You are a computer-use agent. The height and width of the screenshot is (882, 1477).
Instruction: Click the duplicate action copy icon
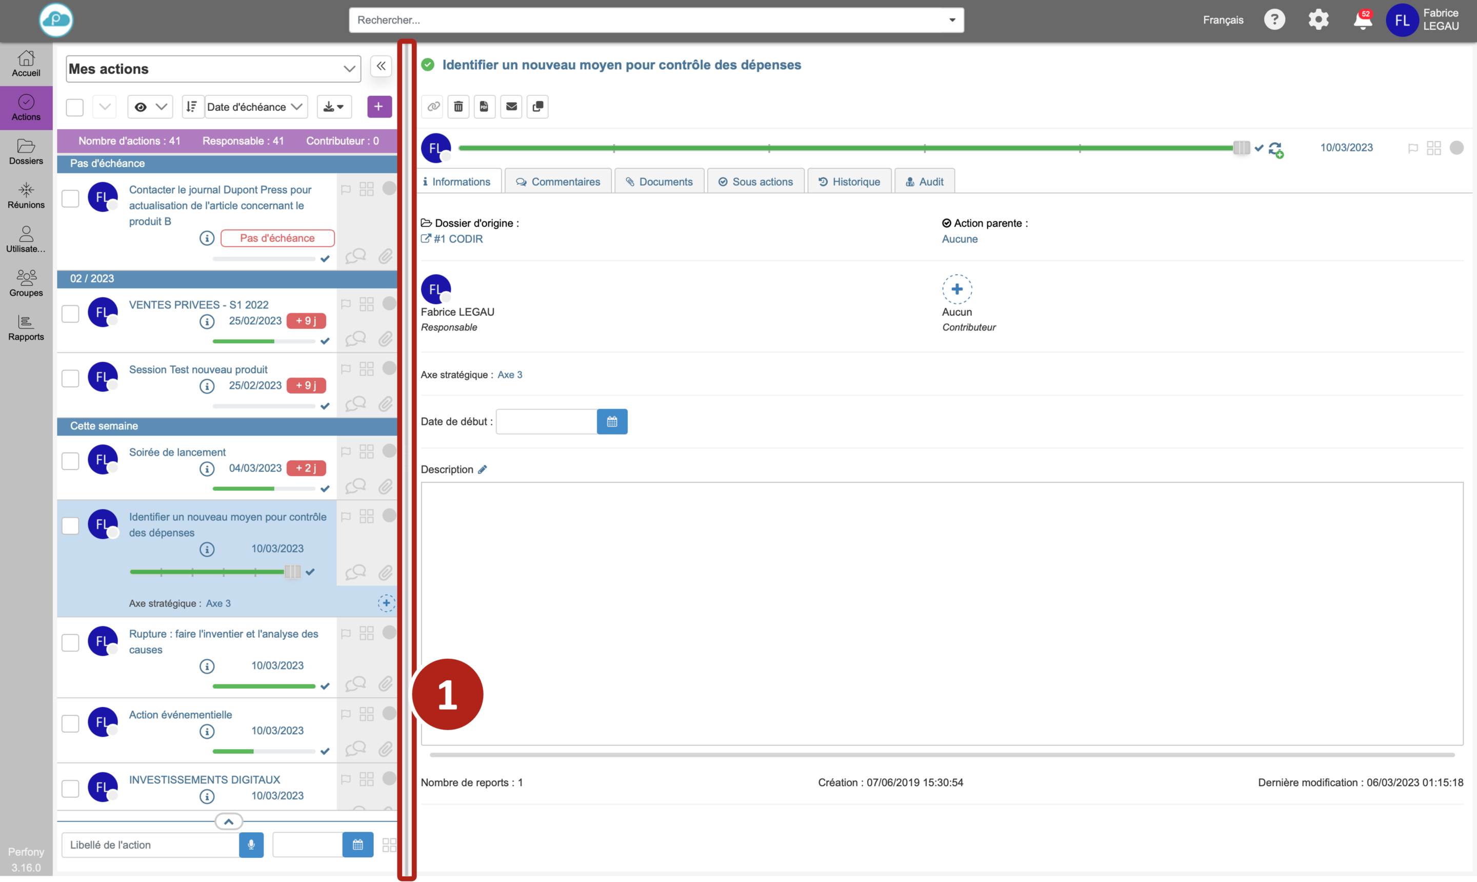537,107
